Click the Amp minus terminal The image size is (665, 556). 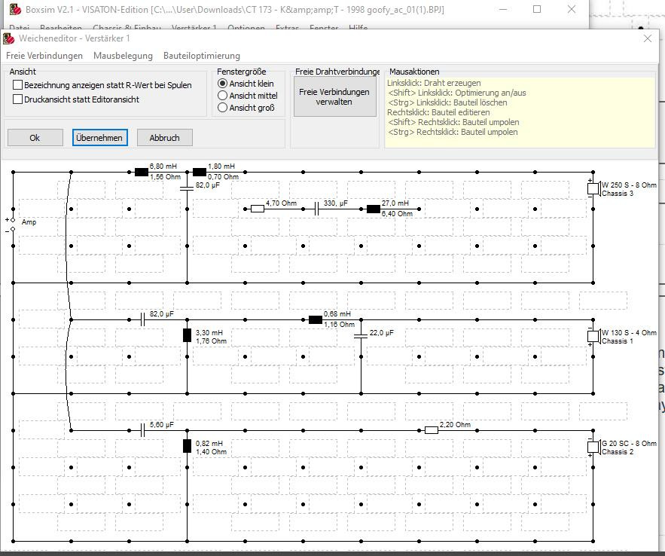(13, 229)
